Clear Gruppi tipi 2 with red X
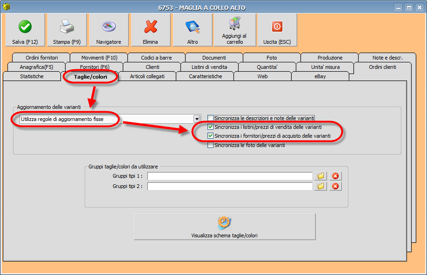Screen dimensions: 427x275 [x=335, y=186]
